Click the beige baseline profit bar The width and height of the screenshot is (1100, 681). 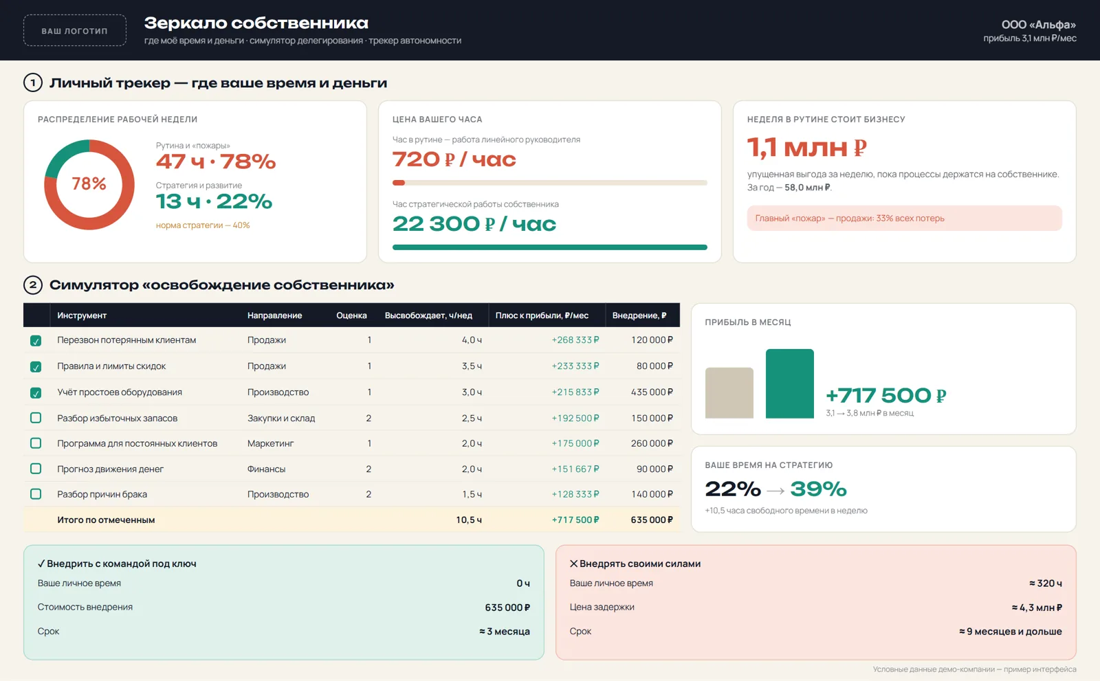pyautogui.click(x=729, y=393)
